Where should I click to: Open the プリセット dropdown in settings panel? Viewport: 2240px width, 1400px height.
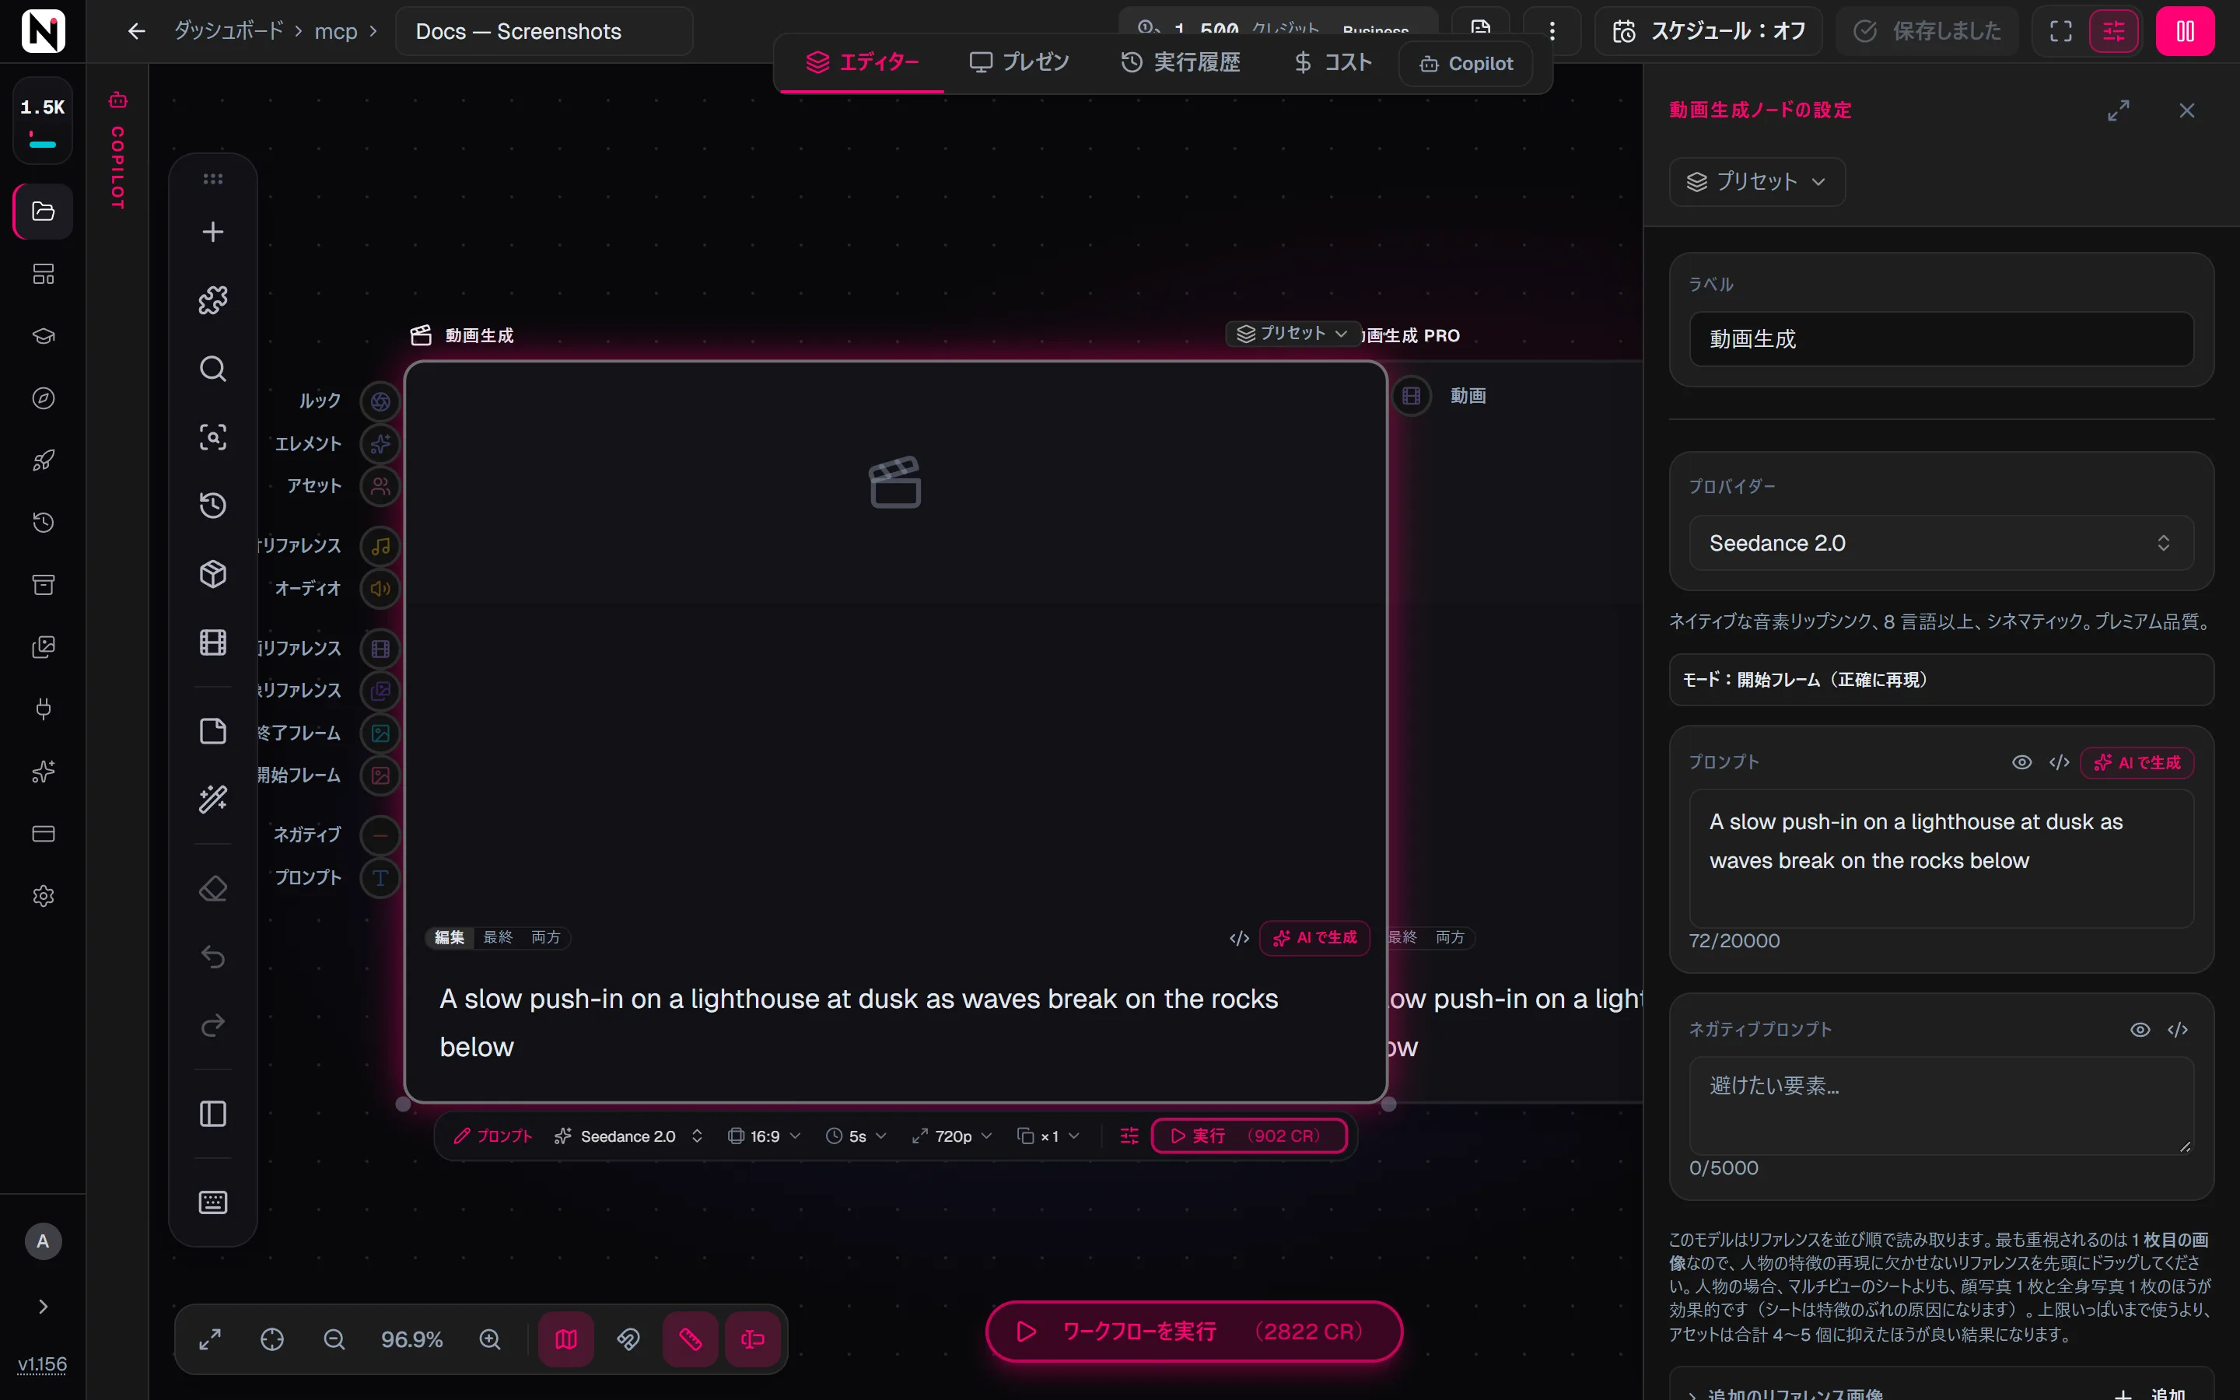(x=1757, y=181)
